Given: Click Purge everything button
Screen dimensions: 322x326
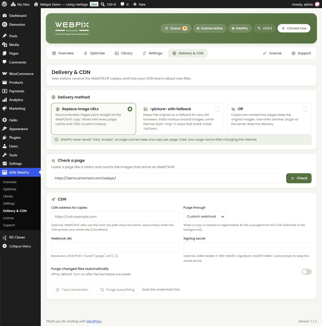Looking at the screenshot, I should (x=117, y=290).
